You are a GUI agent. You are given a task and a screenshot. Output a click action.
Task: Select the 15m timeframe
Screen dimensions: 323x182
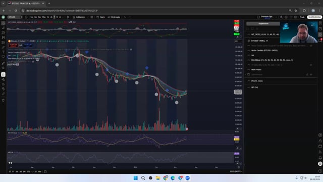point(44,17)
